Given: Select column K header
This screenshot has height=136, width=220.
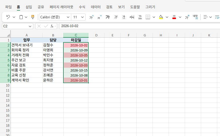Looking at the screenshot, I should (209, 35).
